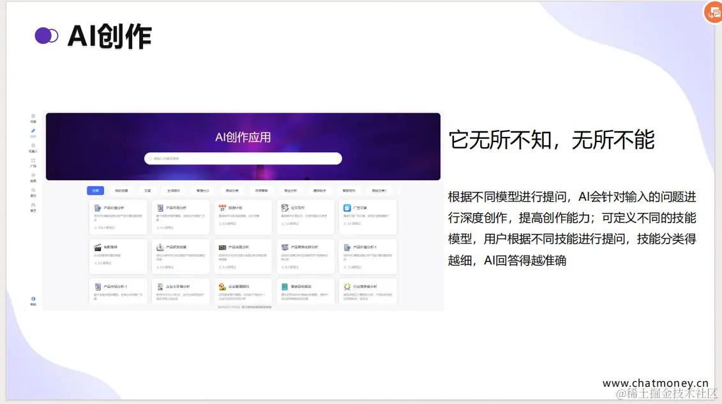Click the 行业竞争度分析 card icon

point(347,286)
